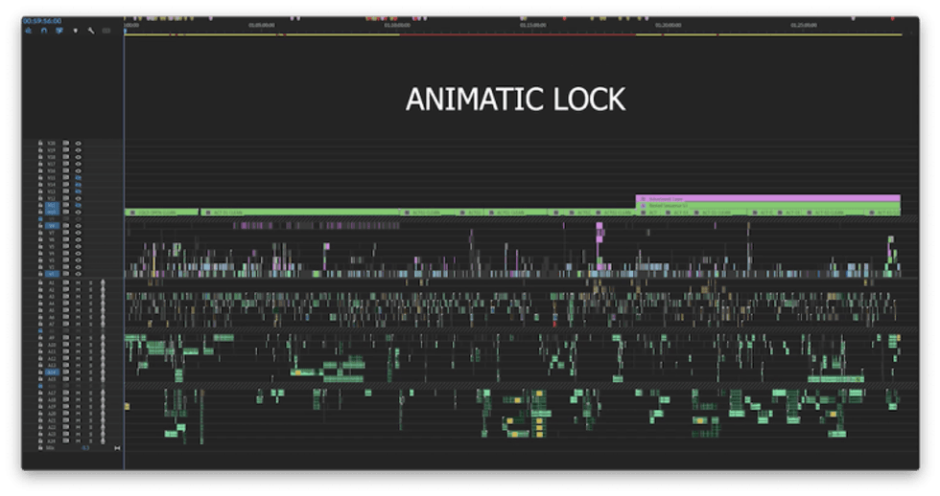Click the blue playhead handle on ruler
The width and height of the screenshot is (940, 496).
pyautogui.click(x=125, y=30)
